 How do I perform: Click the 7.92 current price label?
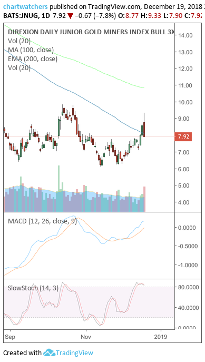click(183, 136)
